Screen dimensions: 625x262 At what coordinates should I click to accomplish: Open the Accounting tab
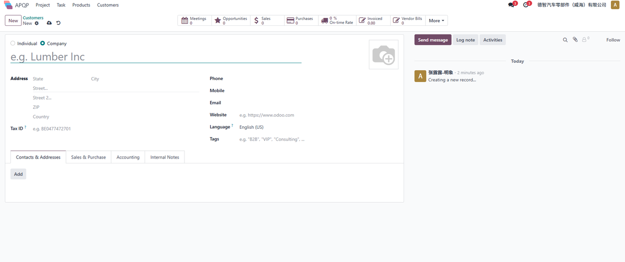(128, 157)
